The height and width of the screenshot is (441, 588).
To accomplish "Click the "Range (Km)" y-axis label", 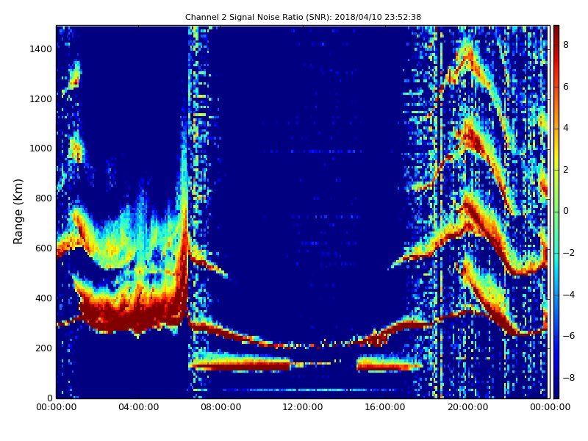I will (18, 212).
